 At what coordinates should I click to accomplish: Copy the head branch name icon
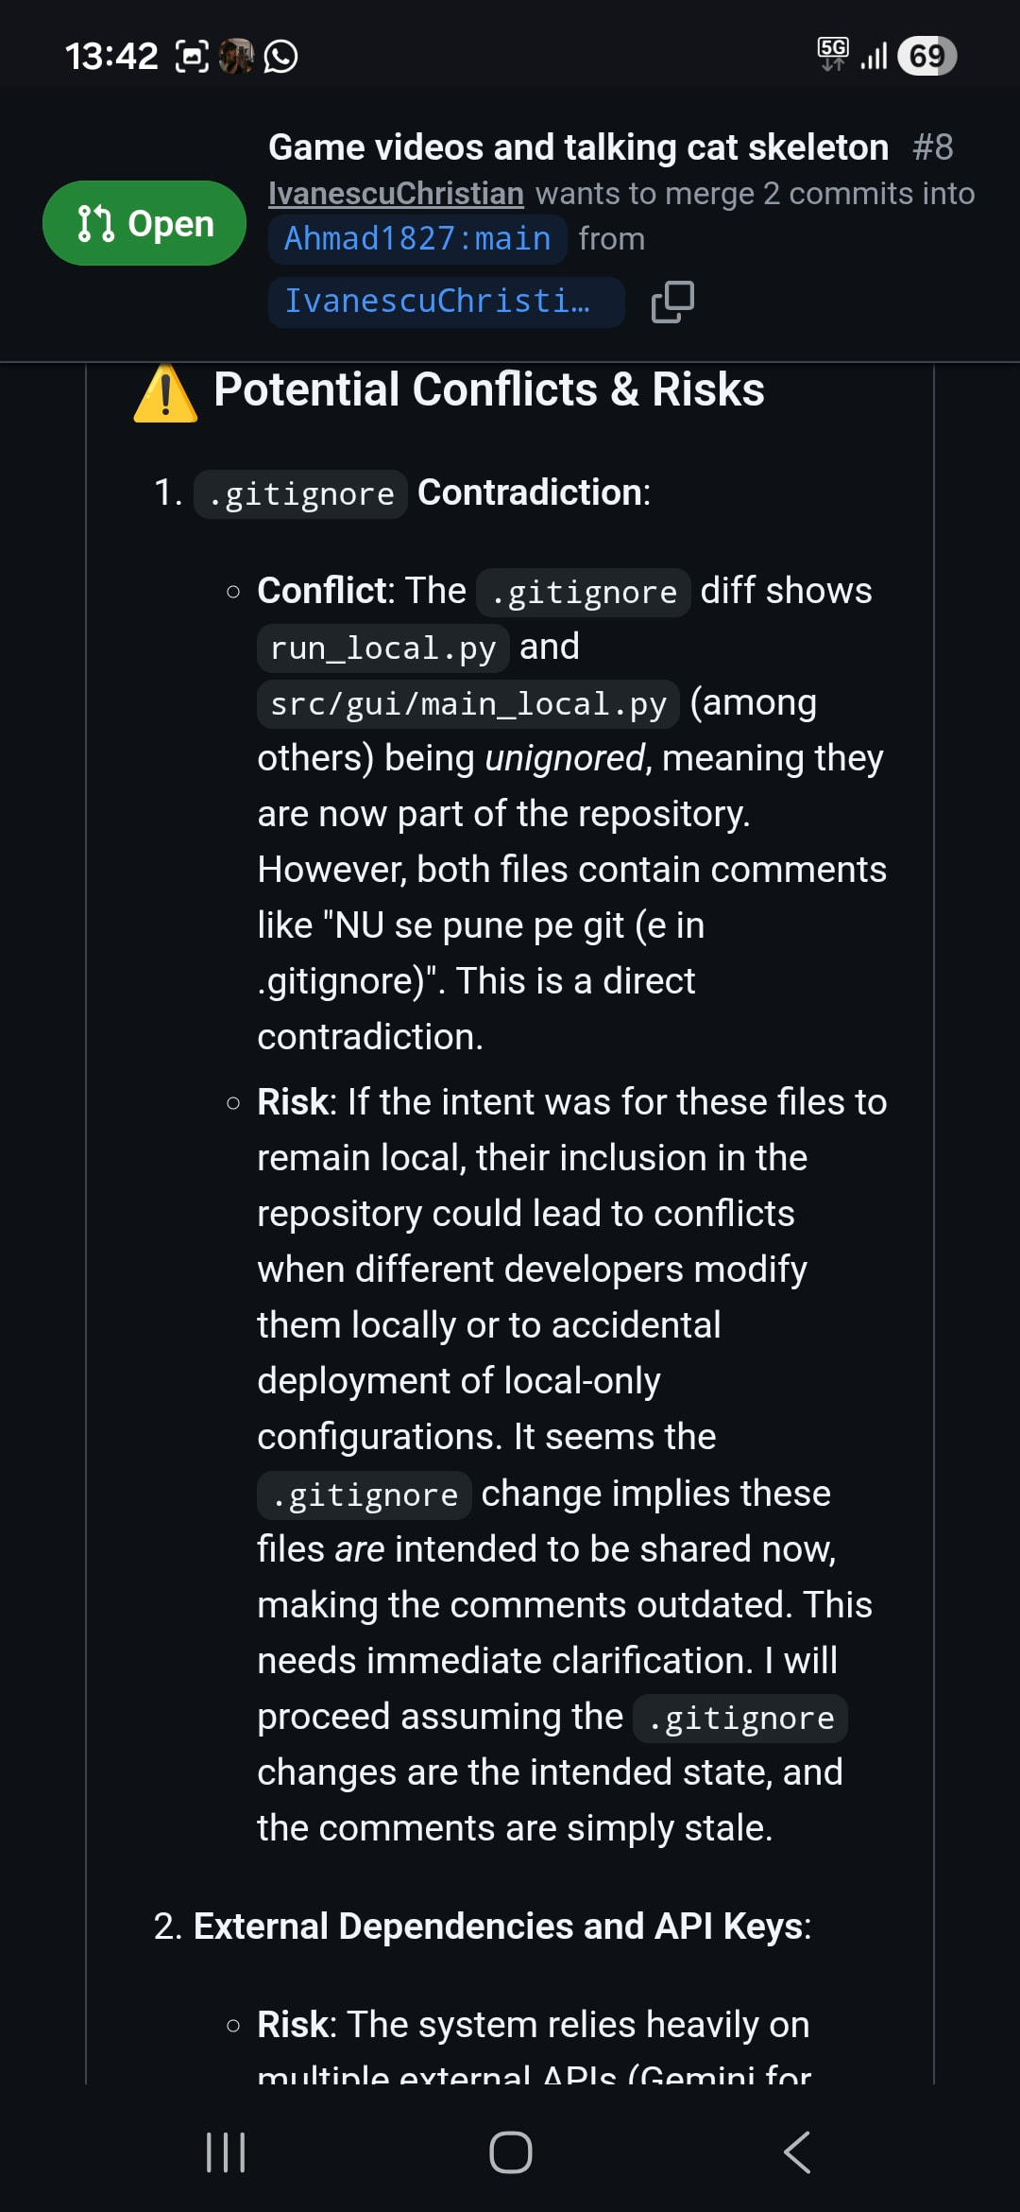pos(672,302)
